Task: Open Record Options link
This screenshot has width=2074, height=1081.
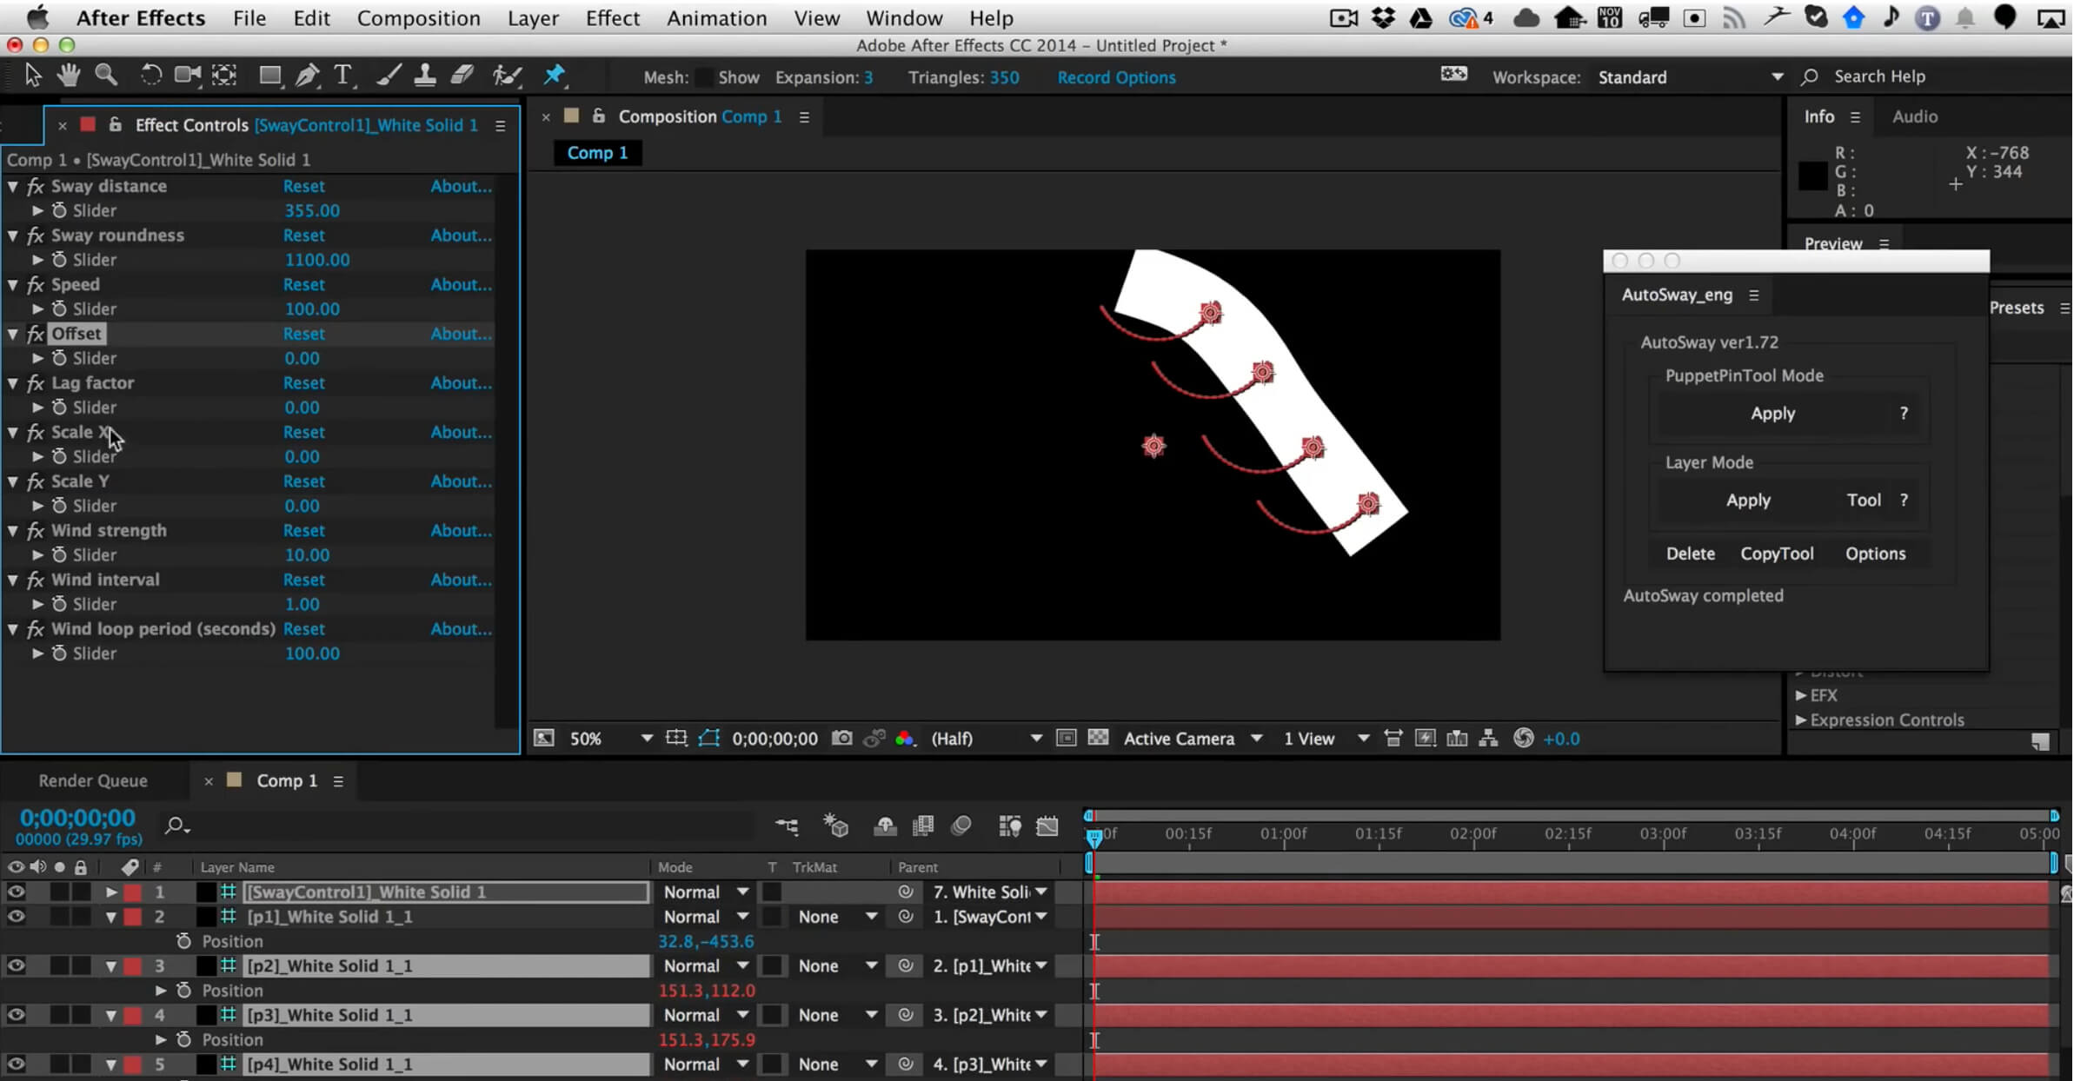Action: pyautogui.click(x=1116, y=77)
